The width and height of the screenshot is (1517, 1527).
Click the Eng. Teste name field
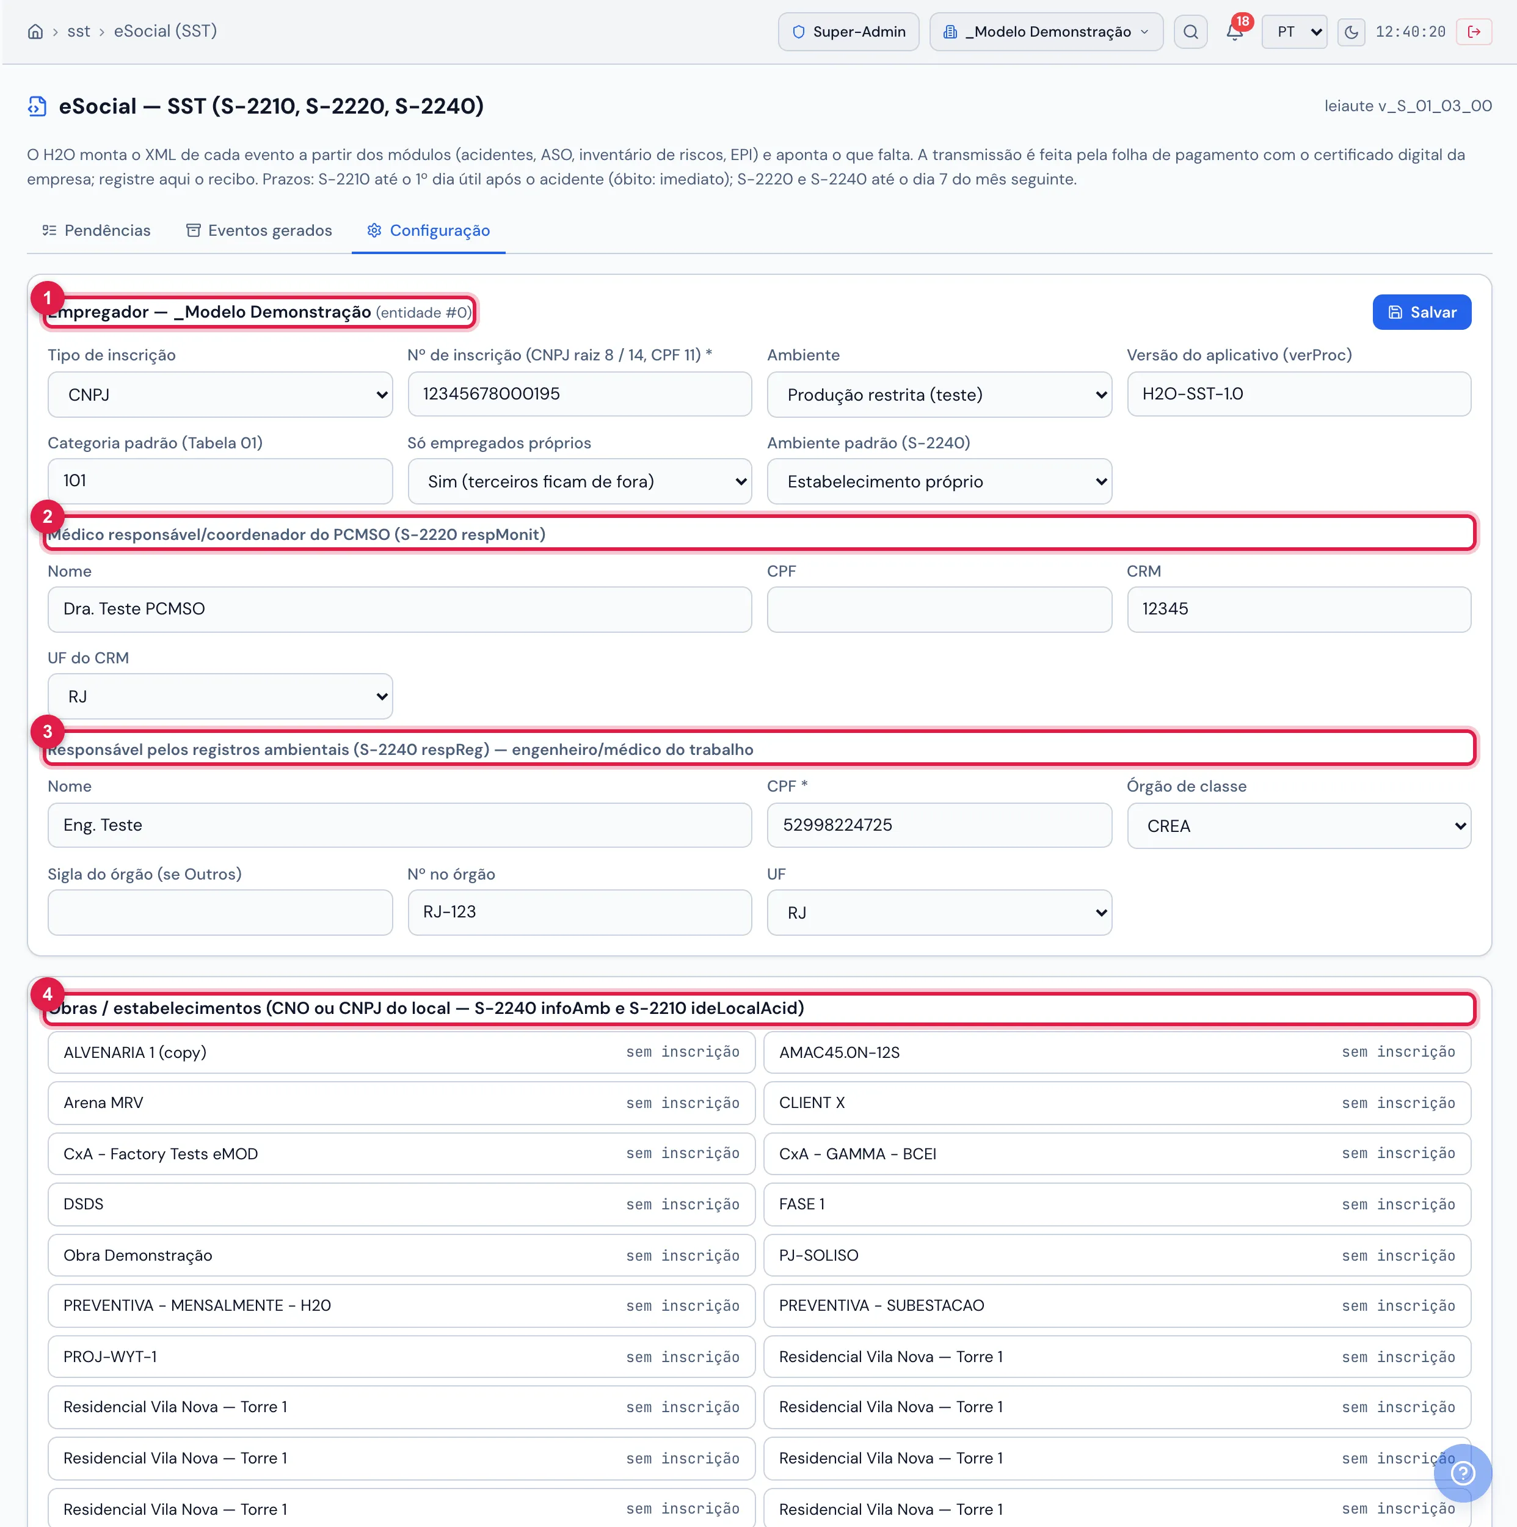[400, 825]
